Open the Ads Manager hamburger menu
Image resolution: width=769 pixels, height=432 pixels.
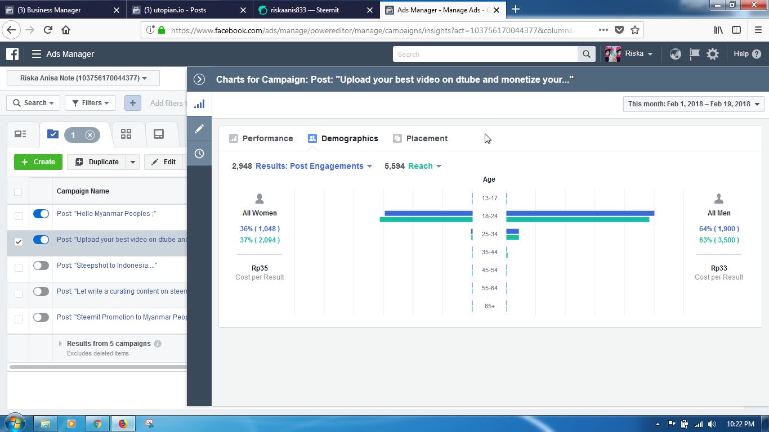click(x=36, y=54)
